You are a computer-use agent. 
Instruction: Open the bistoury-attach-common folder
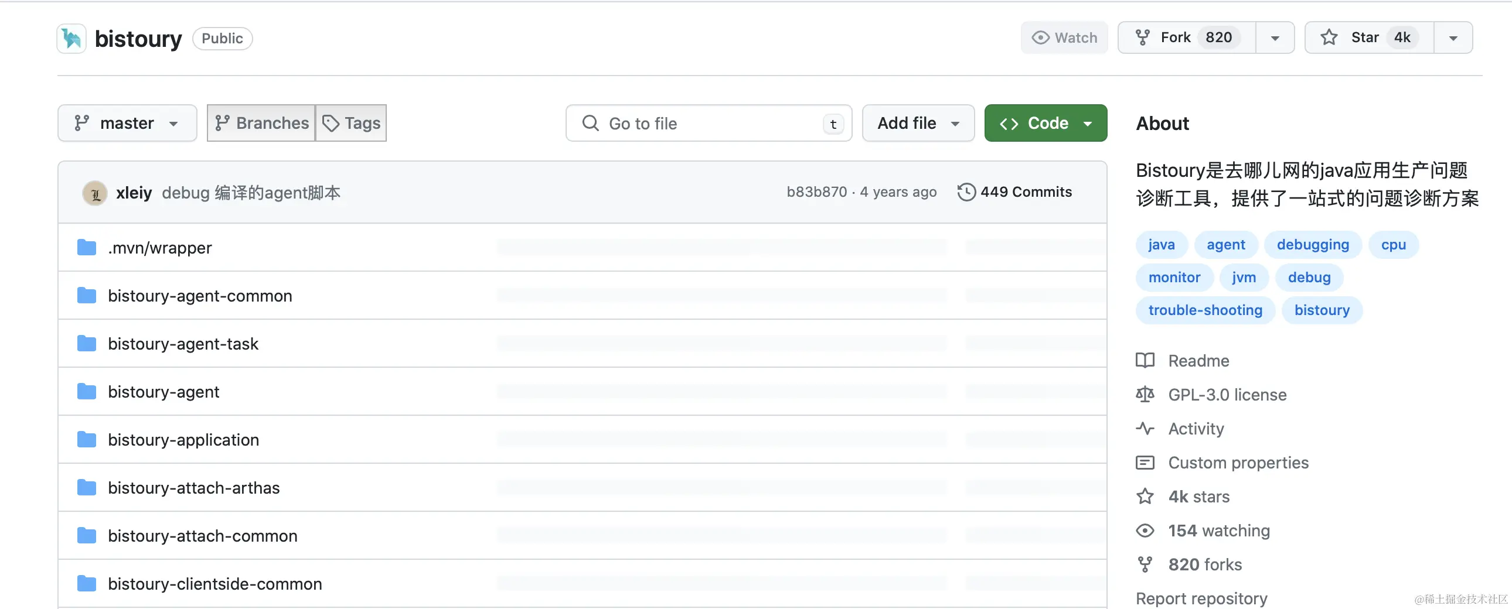203,536
